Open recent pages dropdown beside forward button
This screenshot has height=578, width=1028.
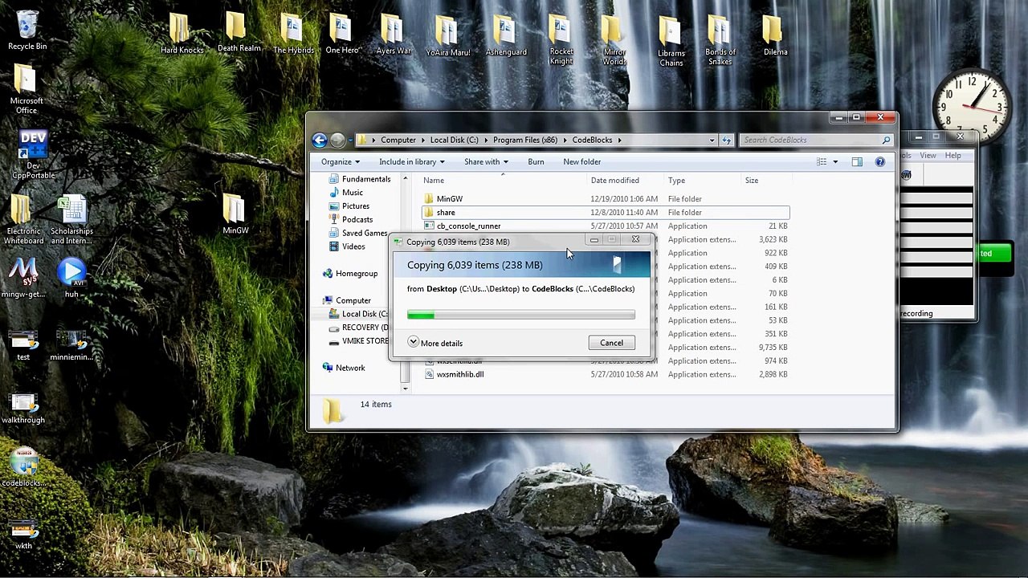click(351, 140)
